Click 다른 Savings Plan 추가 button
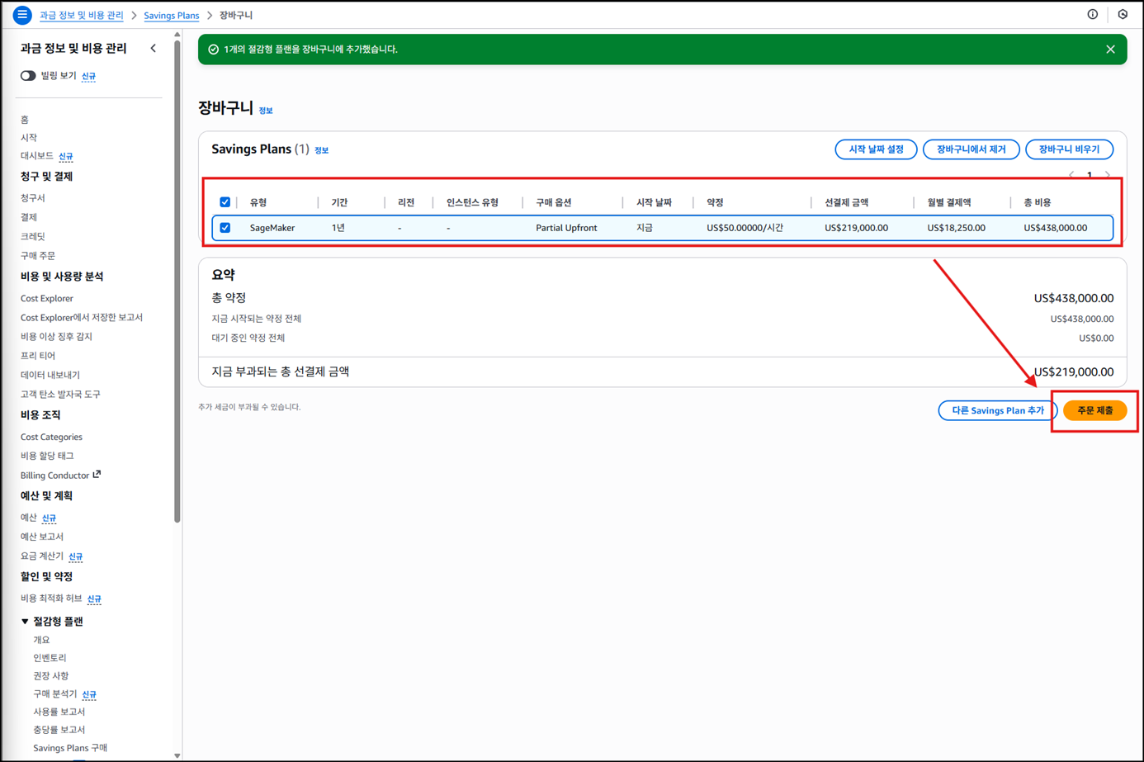 click(x=997, y=410)
